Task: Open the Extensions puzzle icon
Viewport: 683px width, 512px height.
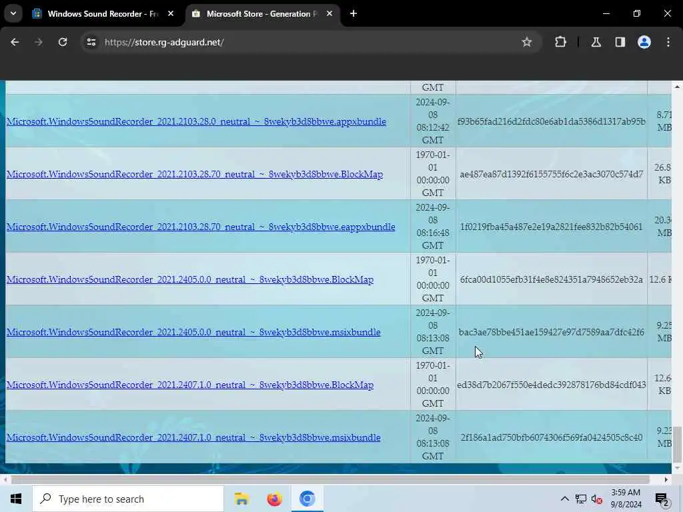Action: [560, 42]
